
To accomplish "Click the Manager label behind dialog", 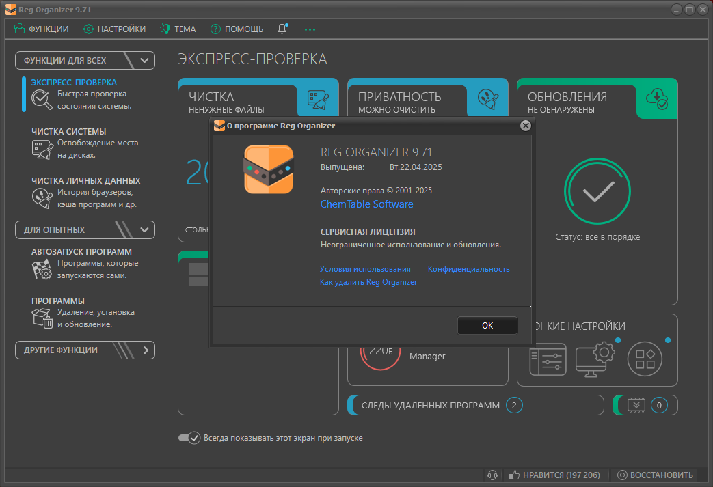I will pyautogui.click(x=427, y=357).
